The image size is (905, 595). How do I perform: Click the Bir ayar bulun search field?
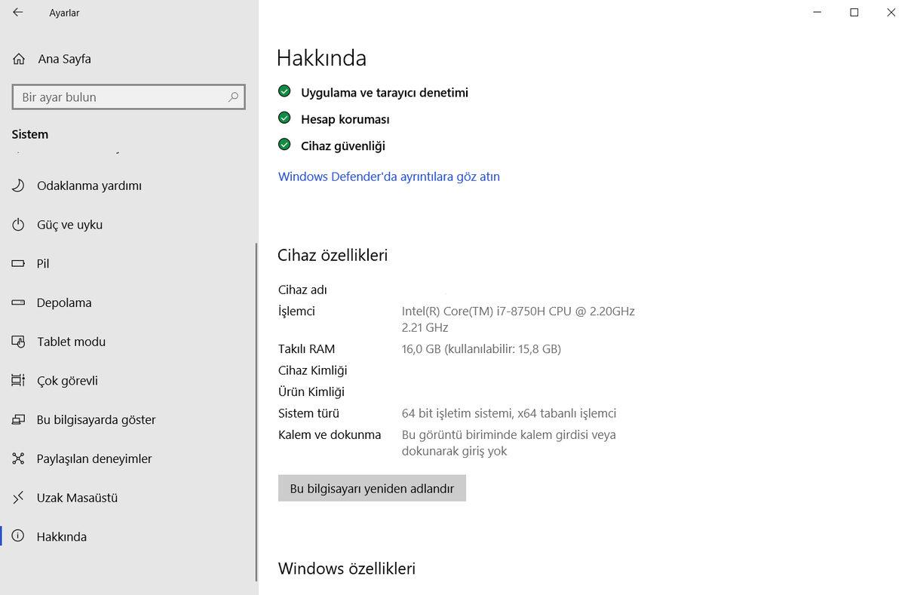pos(121,97)
